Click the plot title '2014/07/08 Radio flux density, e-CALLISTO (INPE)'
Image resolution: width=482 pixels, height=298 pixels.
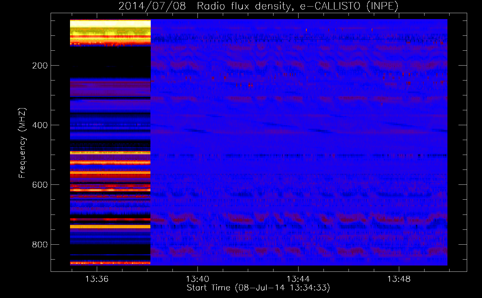[259, 6]
